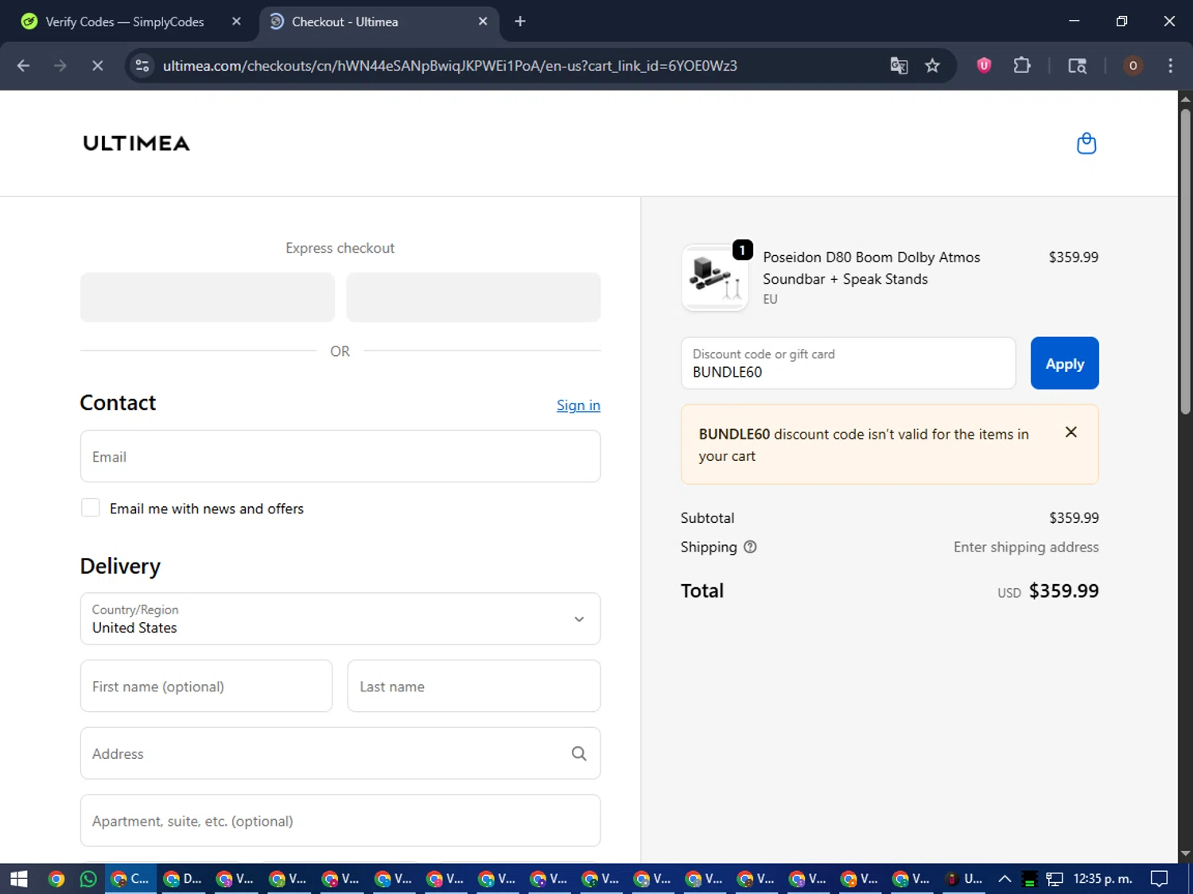Expand the Country/Region dropdown
Image resolution: width=1193 pixels, height=894 pixels.
[x=340, y=618]
